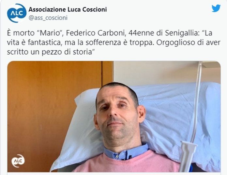The width and height of the screenshot is (227, 175).
Task: Click the Twitter bird logo
Action: point(216,8)
